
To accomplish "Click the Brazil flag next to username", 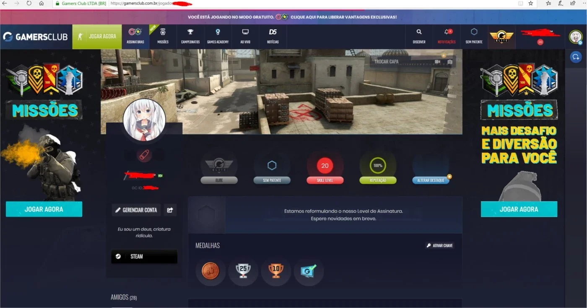I will point(160,175).
